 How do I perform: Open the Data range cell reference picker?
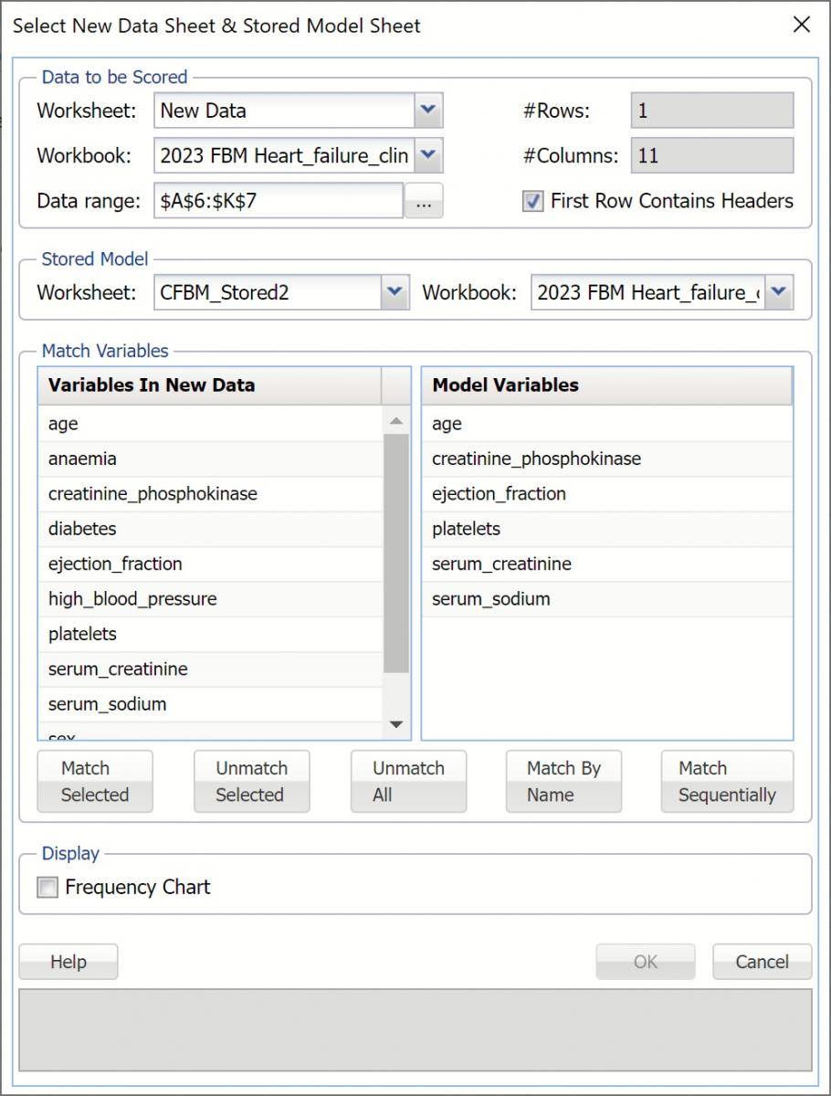pyautogui.click(x=423, y=201)
